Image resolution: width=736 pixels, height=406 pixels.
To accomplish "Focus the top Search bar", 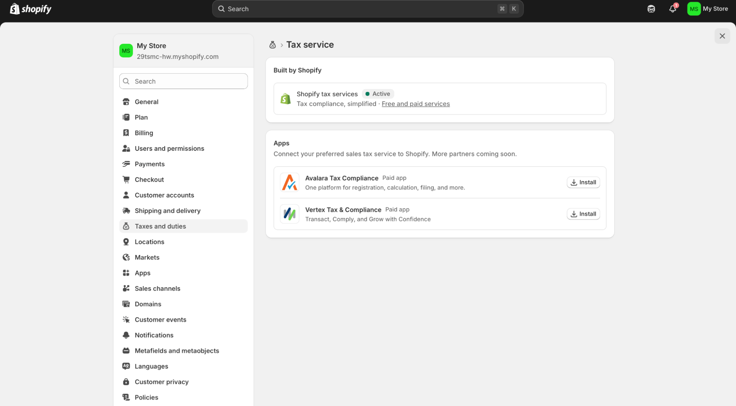I will (367, 9).
